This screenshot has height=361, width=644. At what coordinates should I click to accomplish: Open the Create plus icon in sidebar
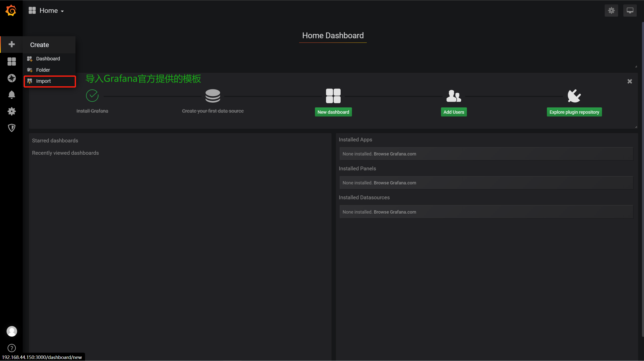[12, 44]
